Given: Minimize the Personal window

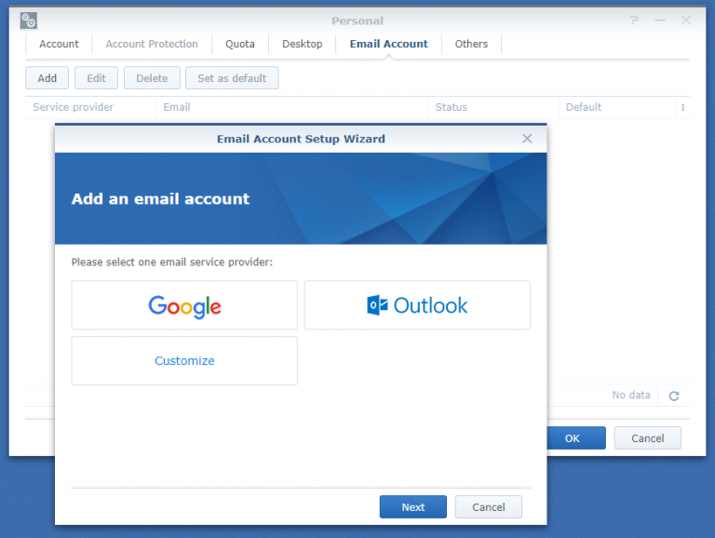Looking at the screenshot, I should tap(660, 20).
